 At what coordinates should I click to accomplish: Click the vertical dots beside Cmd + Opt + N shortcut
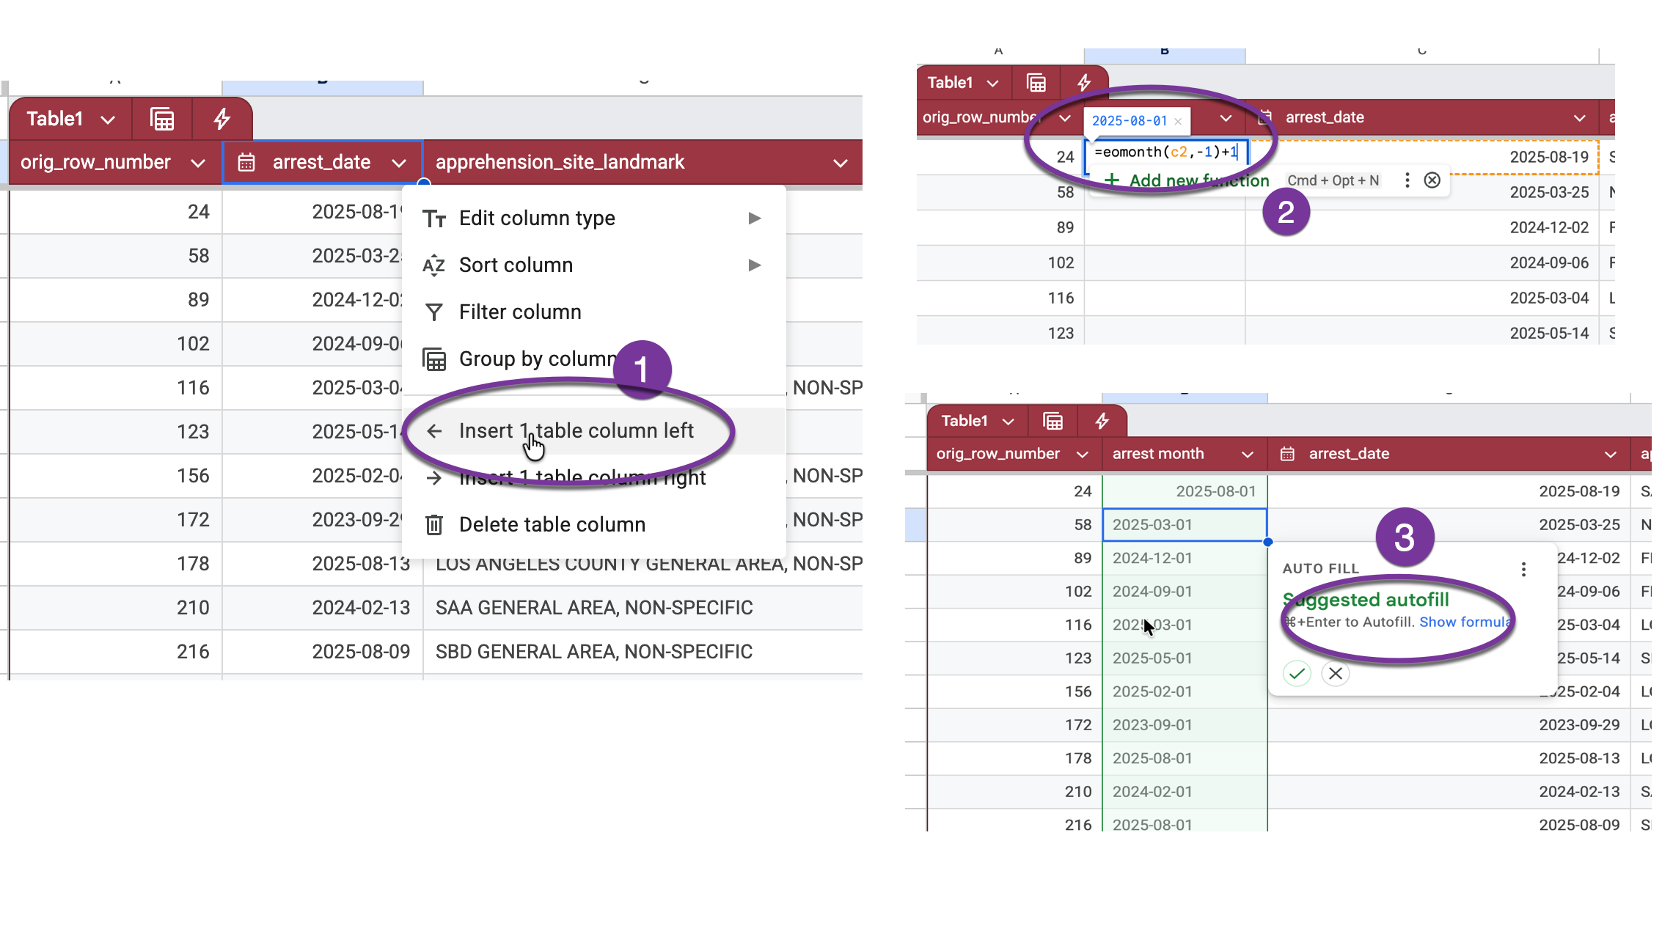point(1407,180)
